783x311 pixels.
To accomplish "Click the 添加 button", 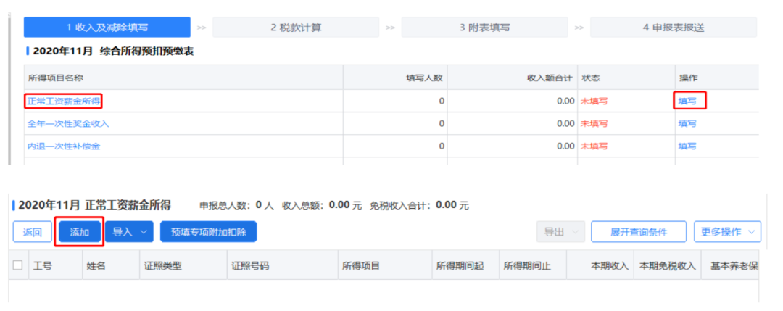I will pyautogui.click(x=79, y=232).
